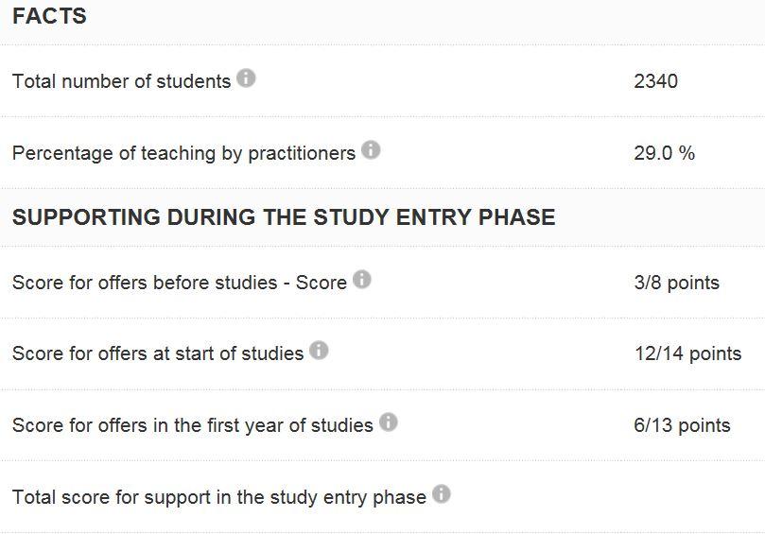The height and width of the screenshot is (534, 765).
Task: Select Total score for support in study entry label
Action: 218,497
